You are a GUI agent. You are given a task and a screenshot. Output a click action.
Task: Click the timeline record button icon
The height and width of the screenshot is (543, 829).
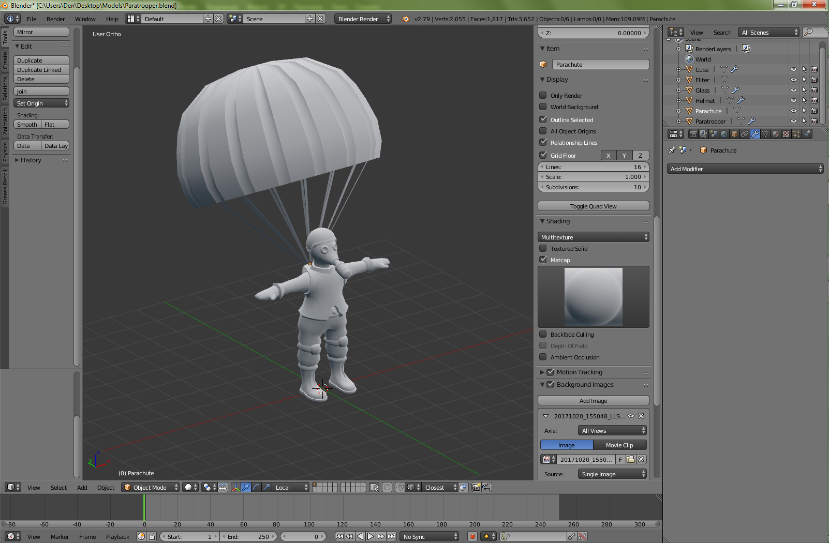(x=472, y=536)
